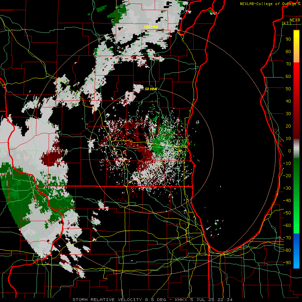Click the 50 NMI range ring label

click(x=151, y=89)
